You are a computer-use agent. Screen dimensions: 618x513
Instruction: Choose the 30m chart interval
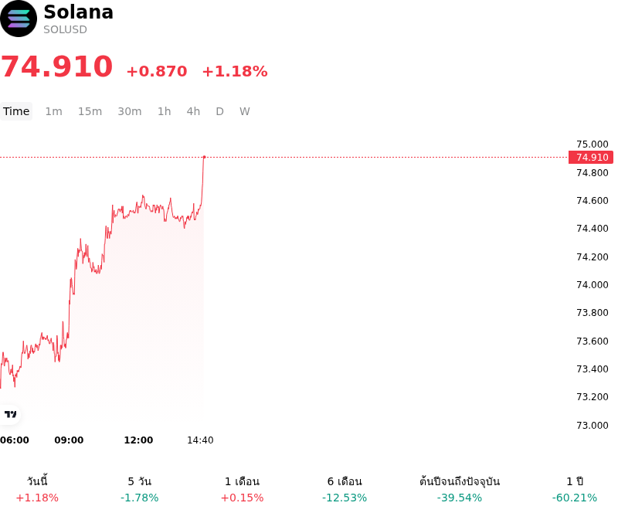coord(130,111)
